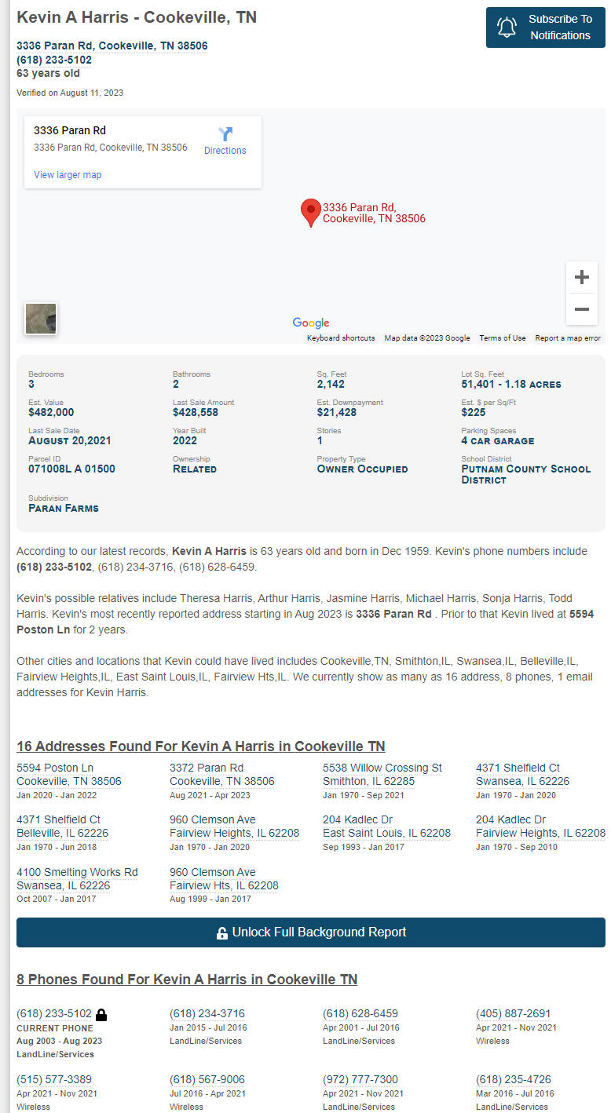Image resolution: width=611 pixels, height=1113 pixels.
Task: Zoom in on the map
Action: click(x=581, y=277)
